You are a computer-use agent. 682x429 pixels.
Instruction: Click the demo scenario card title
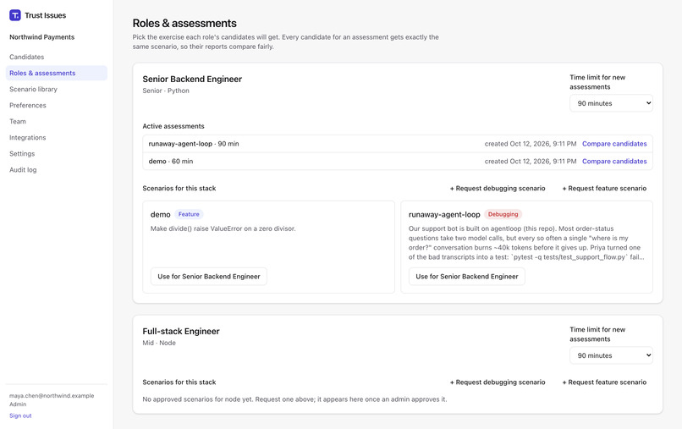(161, 215)
